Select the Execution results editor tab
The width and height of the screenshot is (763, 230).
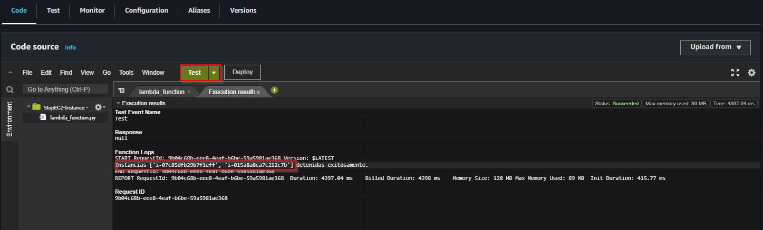(x=231, y=92)
